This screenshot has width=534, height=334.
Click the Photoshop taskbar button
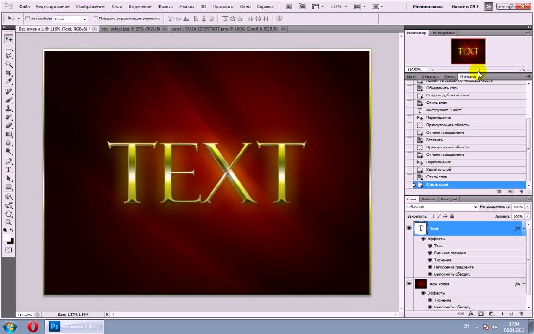click(75, 327)
